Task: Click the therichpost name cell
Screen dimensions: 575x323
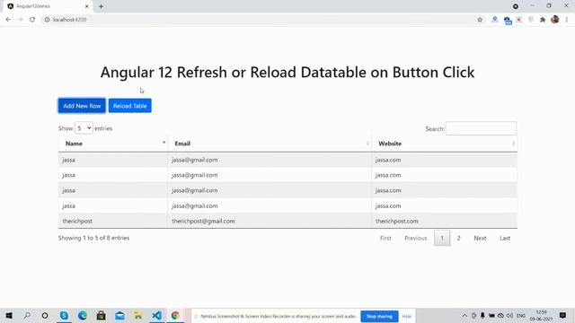Action: [113, 222]
